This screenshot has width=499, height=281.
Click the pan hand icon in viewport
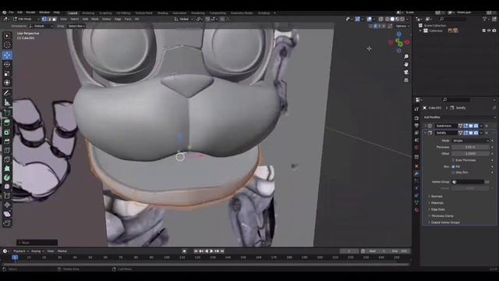pos(406,64)
